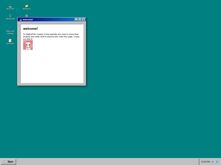Open the Start menu button

tap(9, 162)
